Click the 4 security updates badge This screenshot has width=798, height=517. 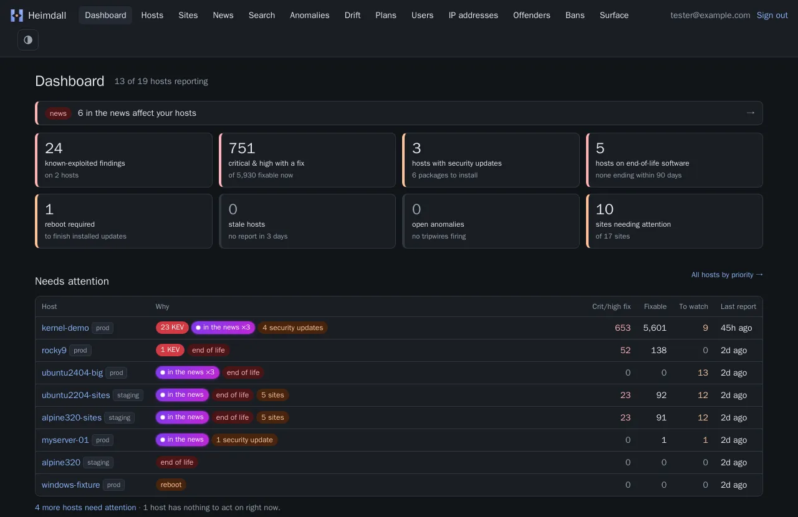pos(292,328)
